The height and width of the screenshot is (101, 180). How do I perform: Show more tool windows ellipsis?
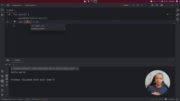[2, 19]
